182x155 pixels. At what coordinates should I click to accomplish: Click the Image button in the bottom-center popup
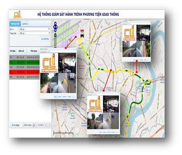[x=101, y=132]
